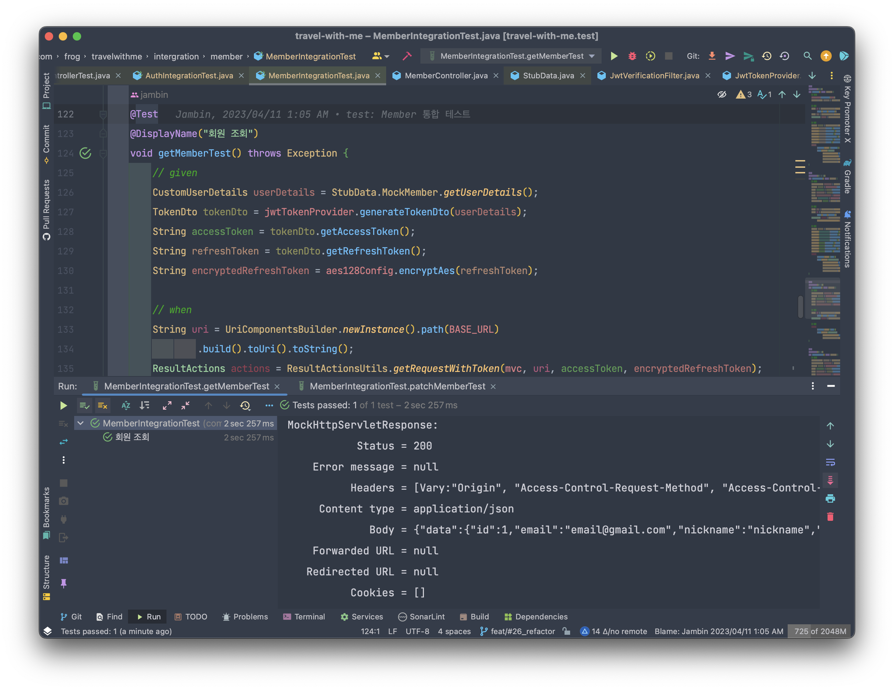Run MemberIntegrationTest.getMemberTest with green play button

point(614,56)
